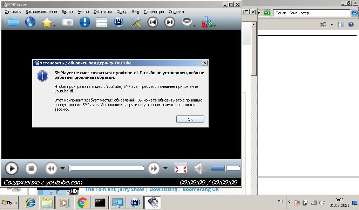The width and height of the screenshot is (359, 210).
Task: Click the green refresh button in Explorer
Action: point(267,13)
